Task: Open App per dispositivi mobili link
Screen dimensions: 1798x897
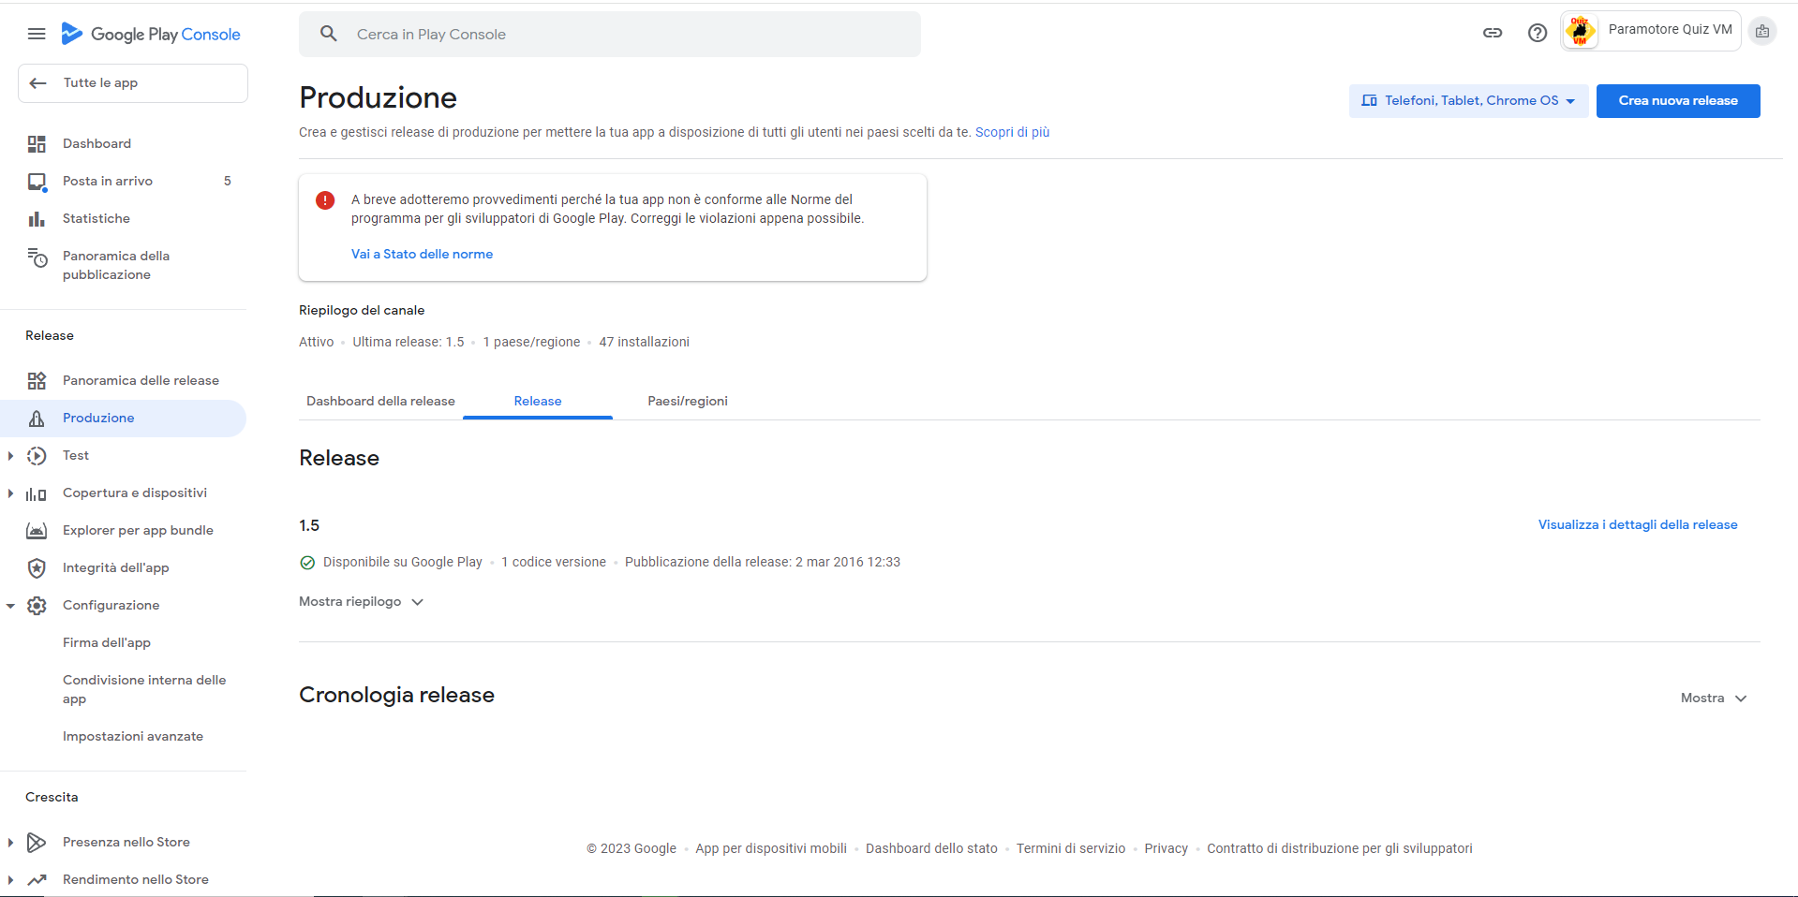Action: (x=771, y=849)
